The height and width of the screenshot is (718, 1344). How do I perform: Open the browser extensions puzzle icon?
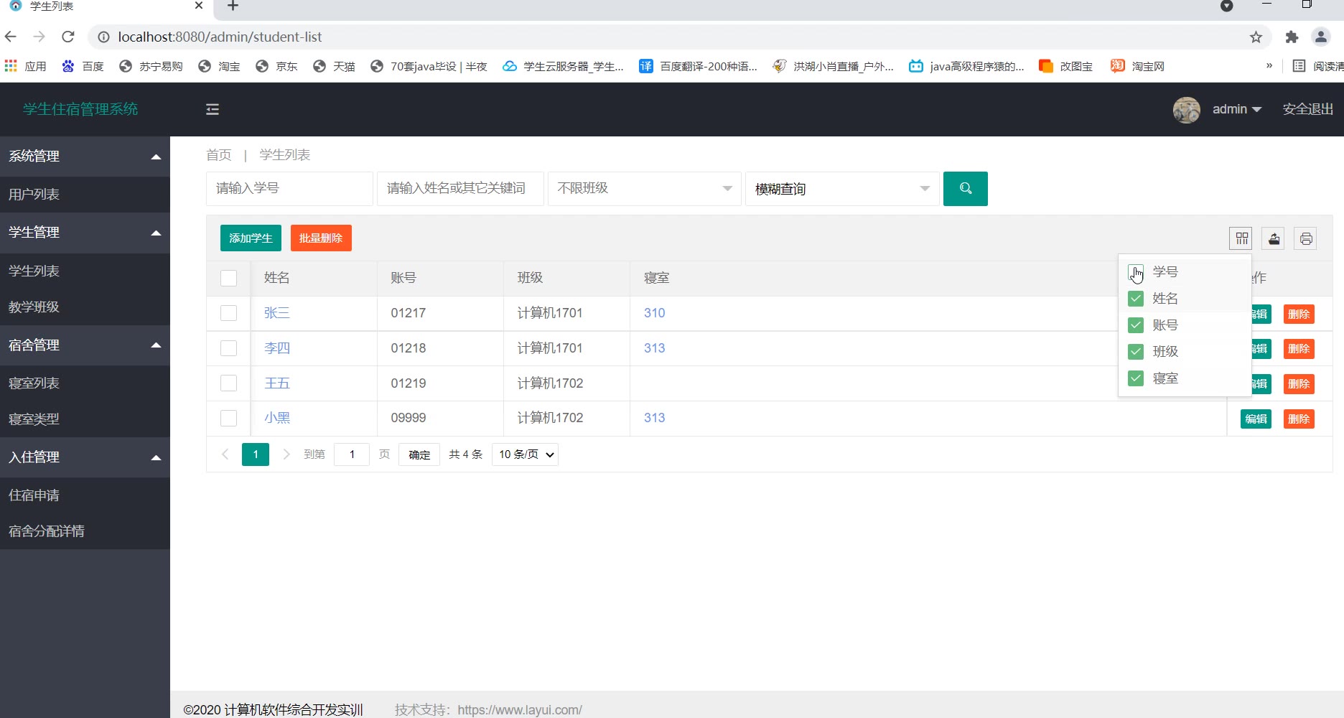pyautogui.click(x=1292, y=37)
